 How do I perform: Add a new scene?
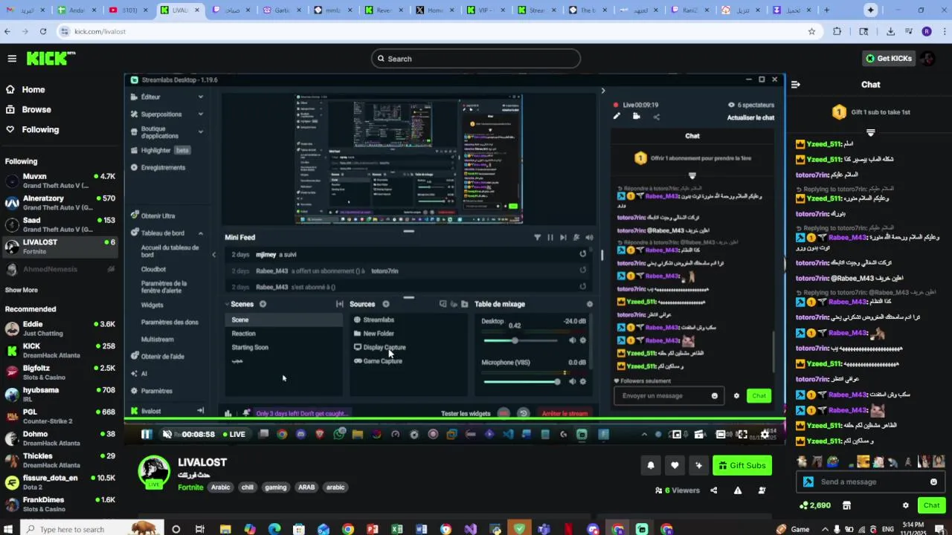[263, 304]
